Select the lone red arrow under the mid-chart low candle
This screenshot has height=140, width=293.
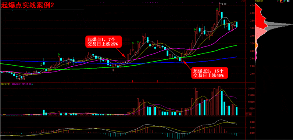pyautogui.click(x=113, y=70)
